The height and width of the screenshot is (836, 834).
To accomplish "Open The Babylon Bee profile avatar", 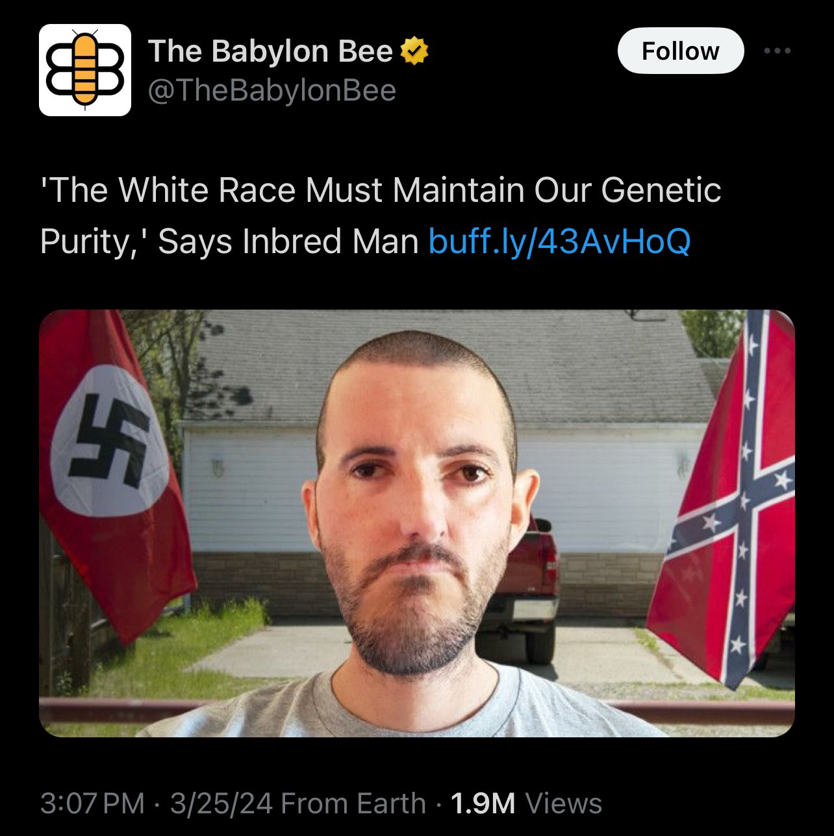I will click(85, 70).
